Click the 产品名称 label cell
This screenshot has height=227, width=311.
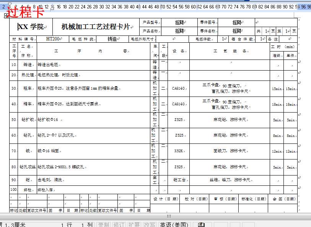pos(150,31)
